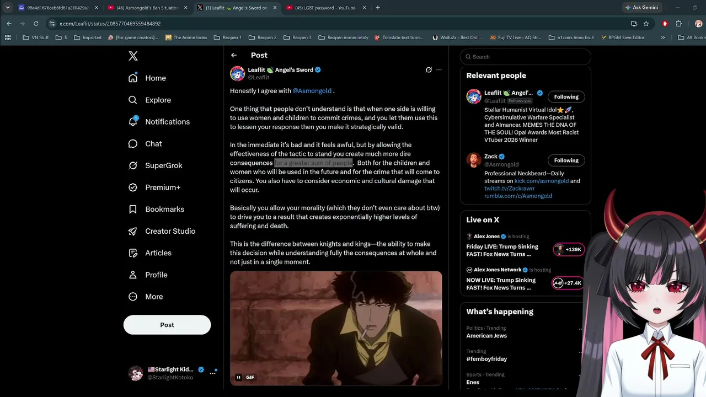Screen dimensions: 706x397
Task: Open the Bookmarks icon
Action: [133, 210]
